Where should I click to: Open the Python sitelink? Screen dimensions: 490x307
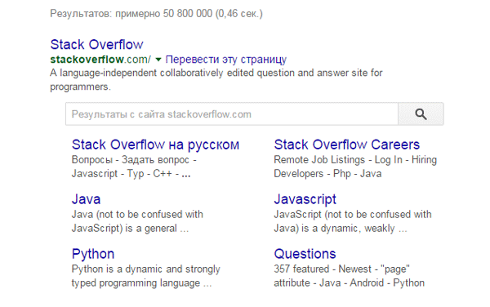click(x=93, y=254)
